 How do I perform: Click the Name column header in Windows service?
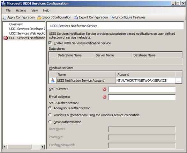click(x=86, y=75)
